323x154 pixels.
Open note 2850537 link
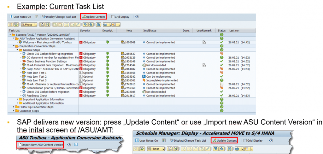[130, 54]
